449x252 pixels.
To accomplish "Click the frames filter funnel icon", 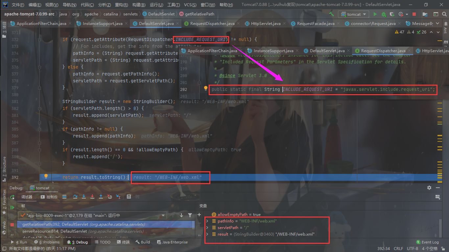I will (190, 215).
